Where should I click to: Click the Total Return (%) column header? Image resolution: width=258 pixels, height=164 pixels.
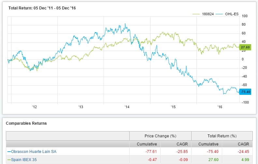(222, 136)
